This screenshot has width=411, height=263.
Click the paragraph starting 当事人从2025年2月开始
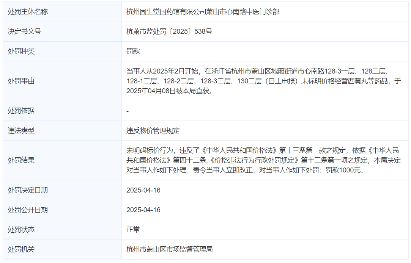click(x=264, y=81)
